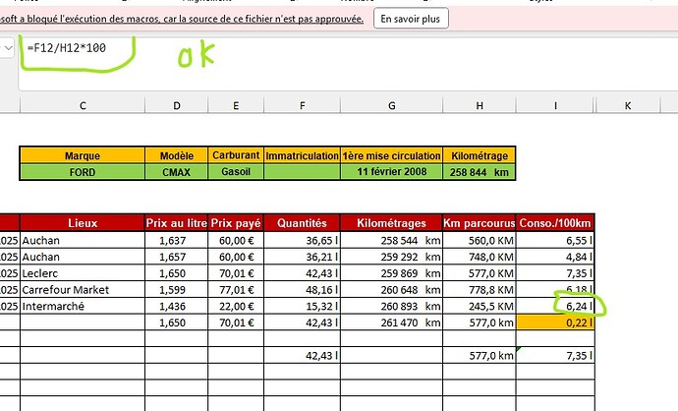Screen dimensions: 678x411
Task: Select column F header
Action: pyautogui.click(x=303, y=106)
